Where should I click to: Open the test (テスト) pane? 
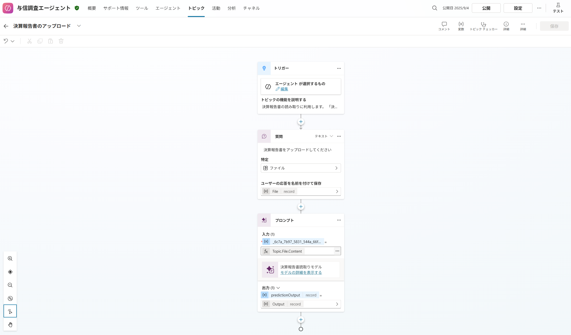(558, 8)
